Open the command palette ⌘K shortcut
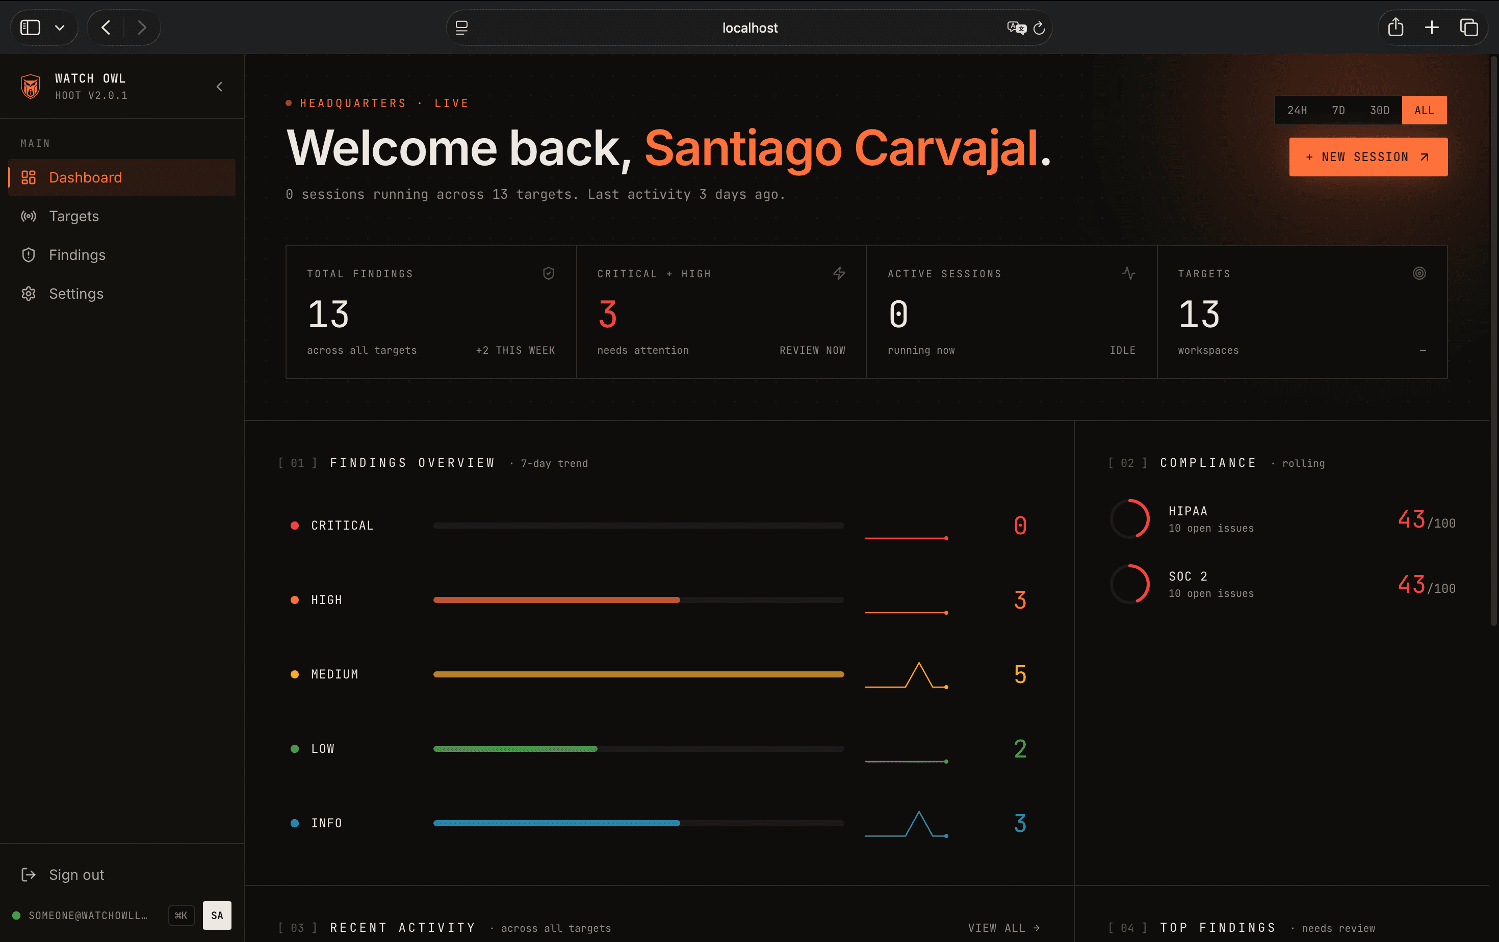 [x=181, y=914]
